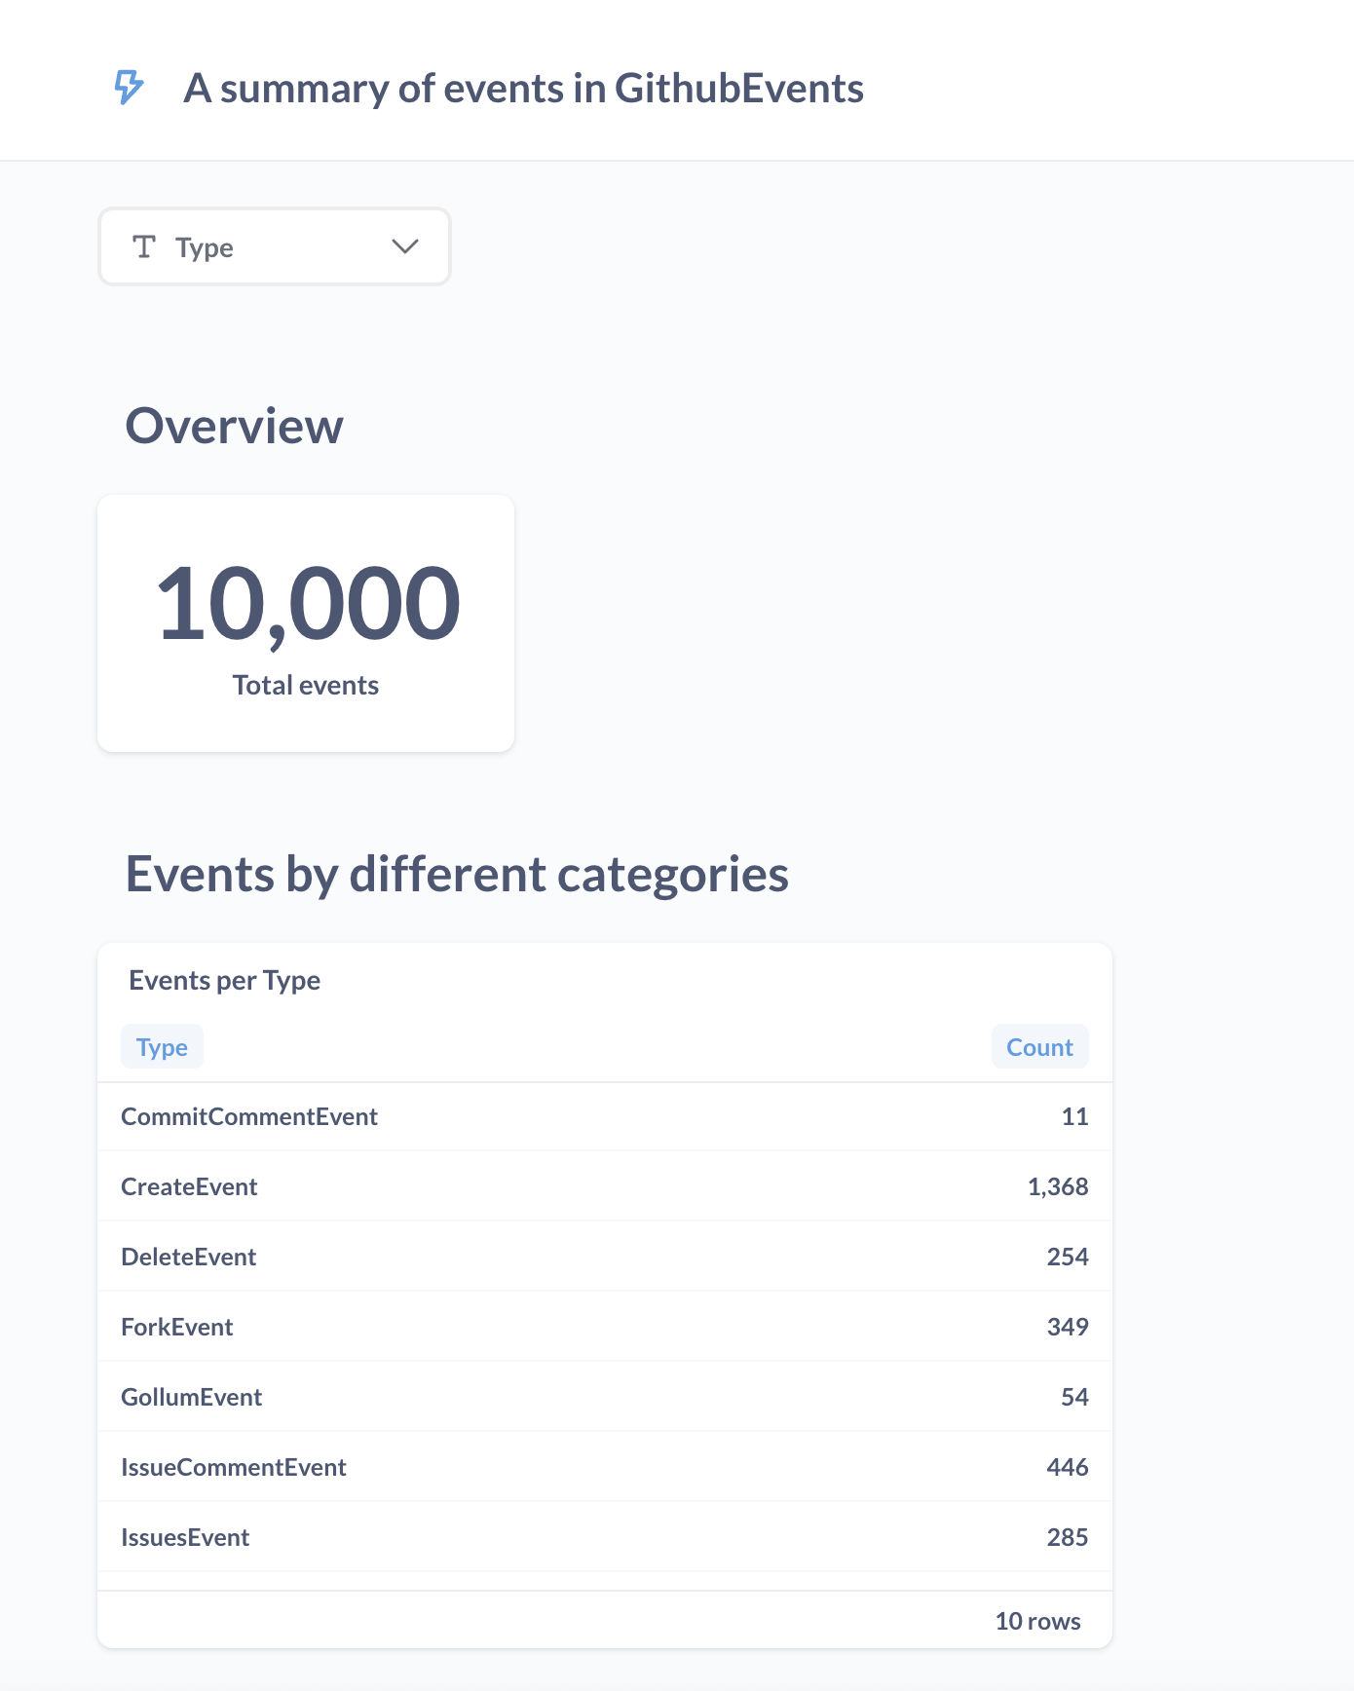The image size is (1354, 1691).
Task: Expand the Type filter chevron arrow
Action: tap(404, 247)
